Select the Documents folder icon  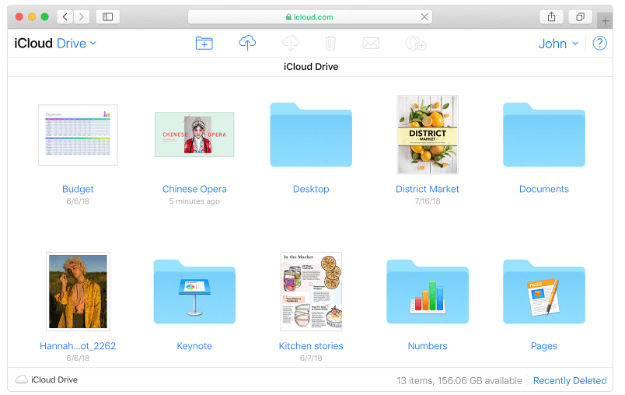[x=543, y=135]
